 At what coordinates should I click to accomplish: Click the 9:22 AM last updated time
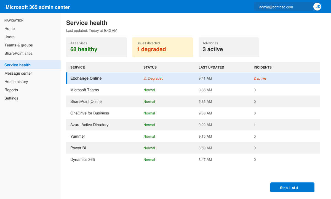[205, 125]
